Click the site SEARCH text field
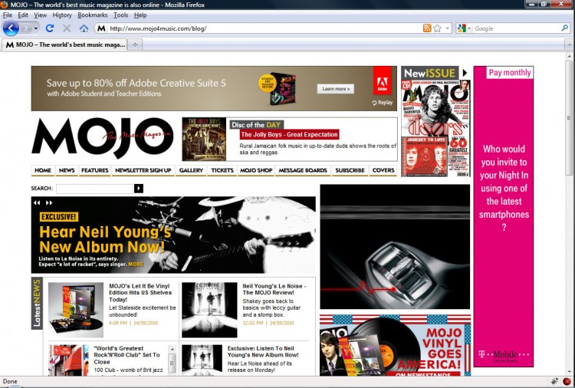This screenshot has width=575, height=388. pyautogui.click(x=94, y=189)
